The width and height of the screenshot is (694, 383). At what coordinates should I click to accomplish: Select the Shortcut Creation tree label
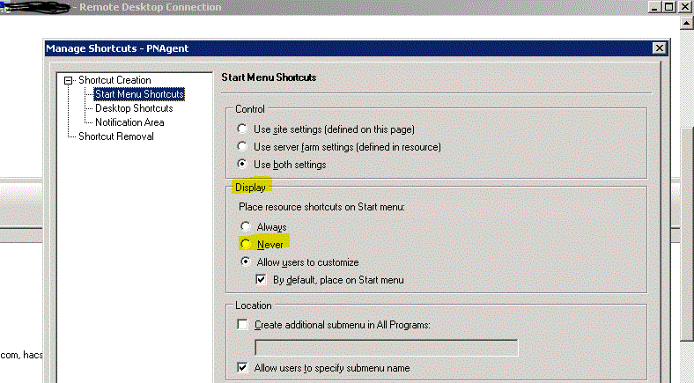point(114,80)
